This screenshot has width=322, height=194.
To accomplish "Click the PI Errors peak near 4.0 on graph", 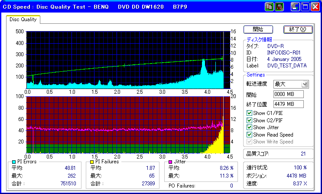I will coord(203,60).
